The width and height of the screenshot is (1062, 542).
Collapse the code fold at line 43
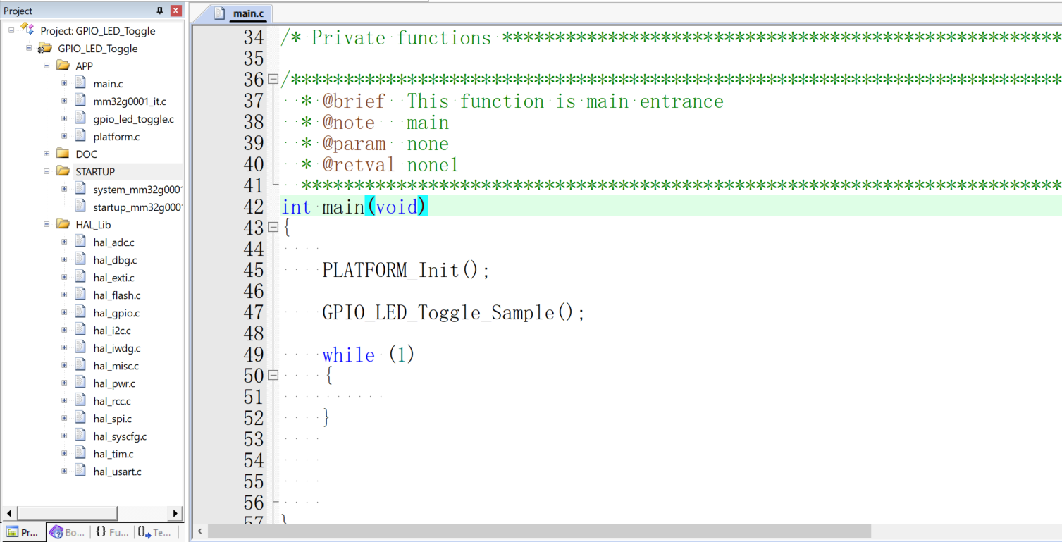273,228
